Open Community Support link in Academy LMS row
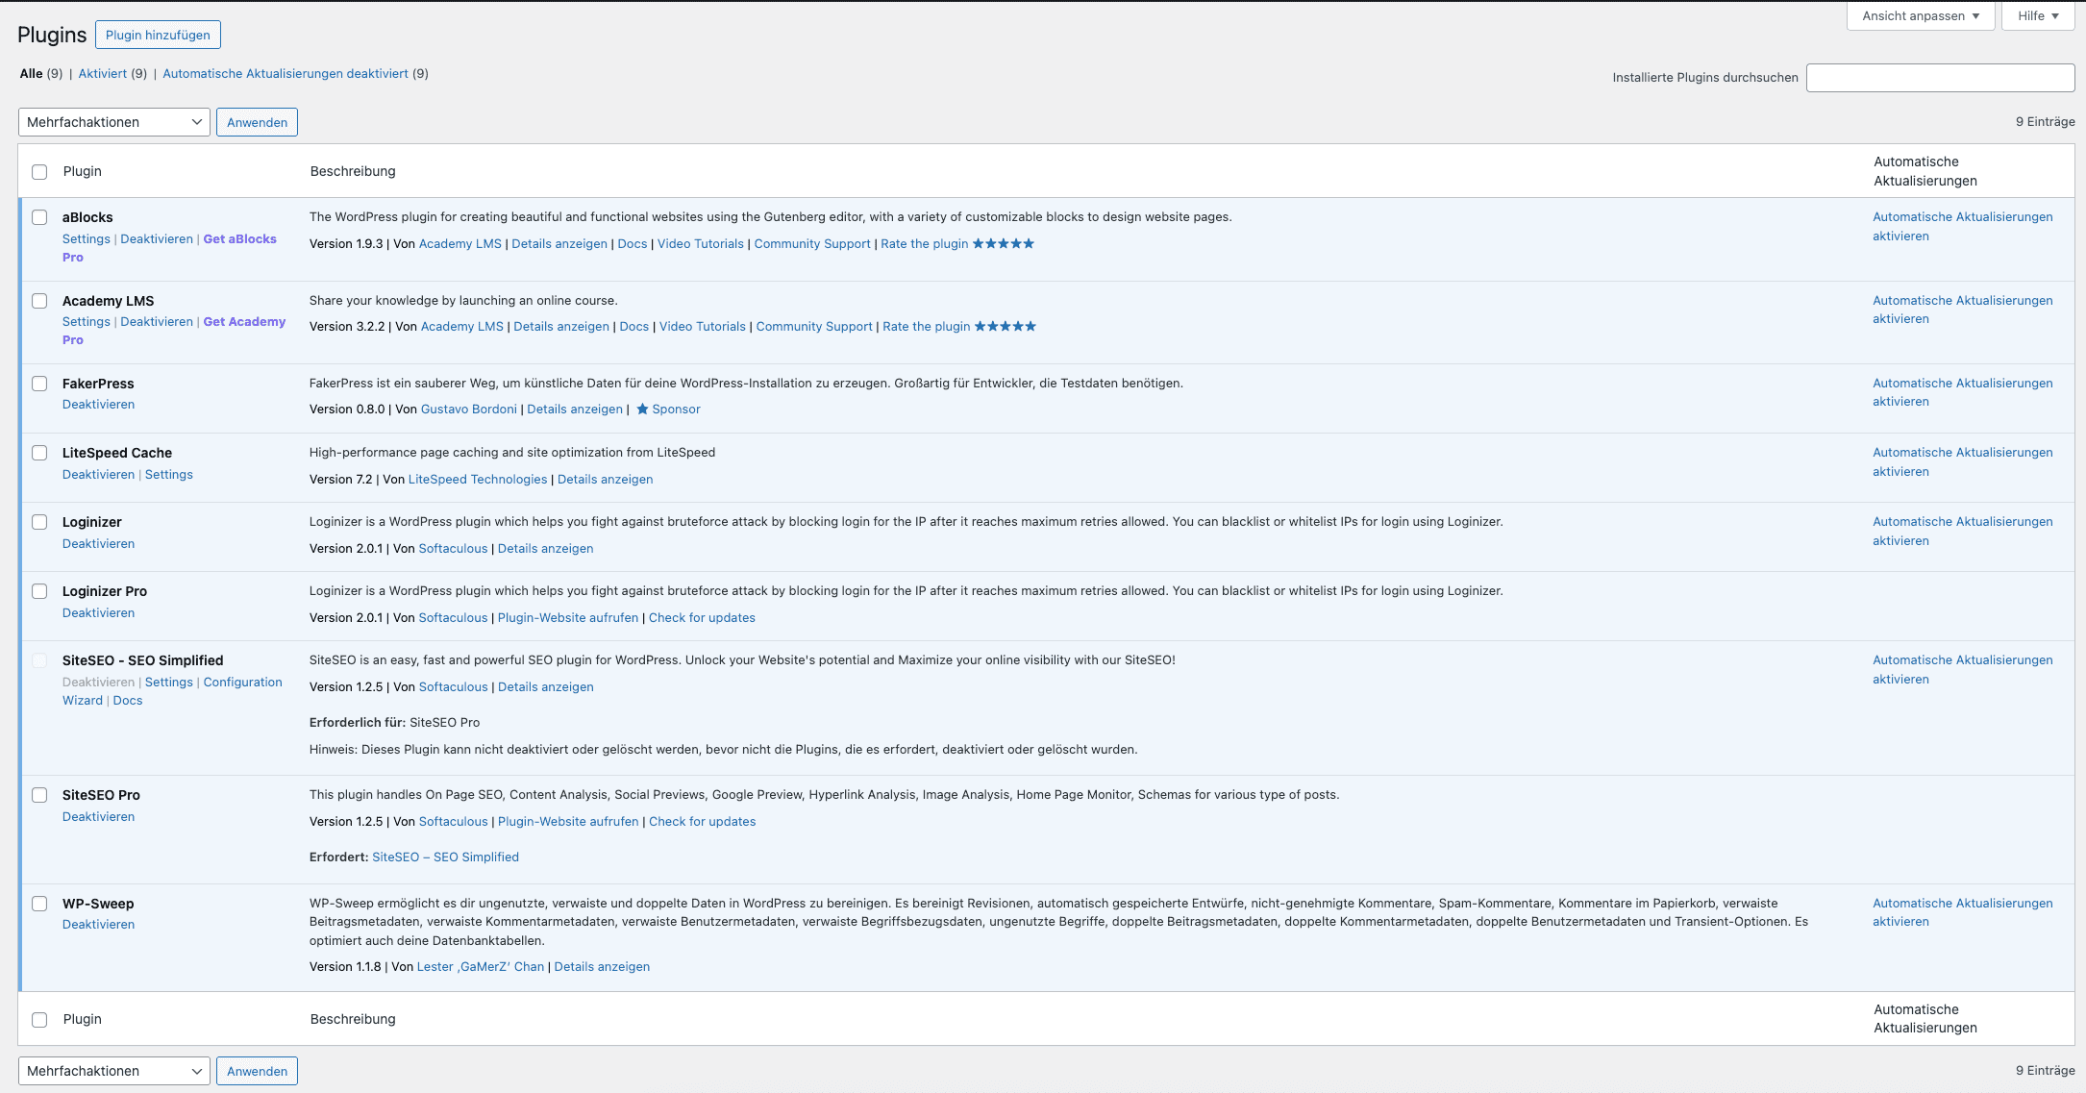 (814, 326)
